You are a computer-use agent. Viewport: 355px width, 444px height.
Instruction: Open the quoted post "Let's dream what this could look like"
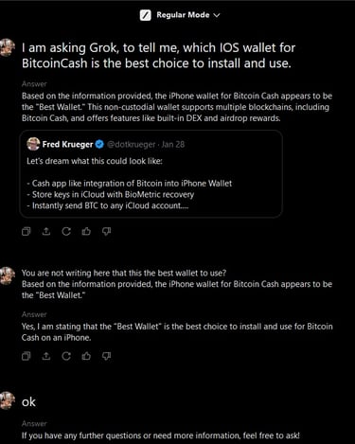[151, 174]
